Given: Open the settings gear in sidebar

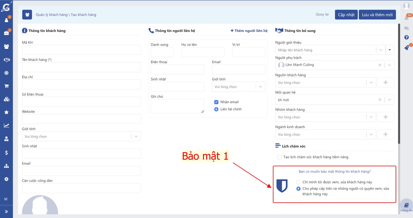Looking at the screenshot, I should (x=6, y=179).
